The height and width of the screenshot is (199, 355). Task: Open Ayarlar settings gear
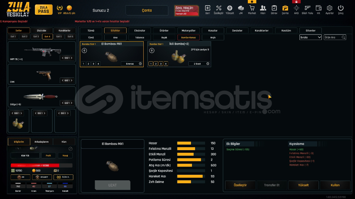tap(329, 8)
